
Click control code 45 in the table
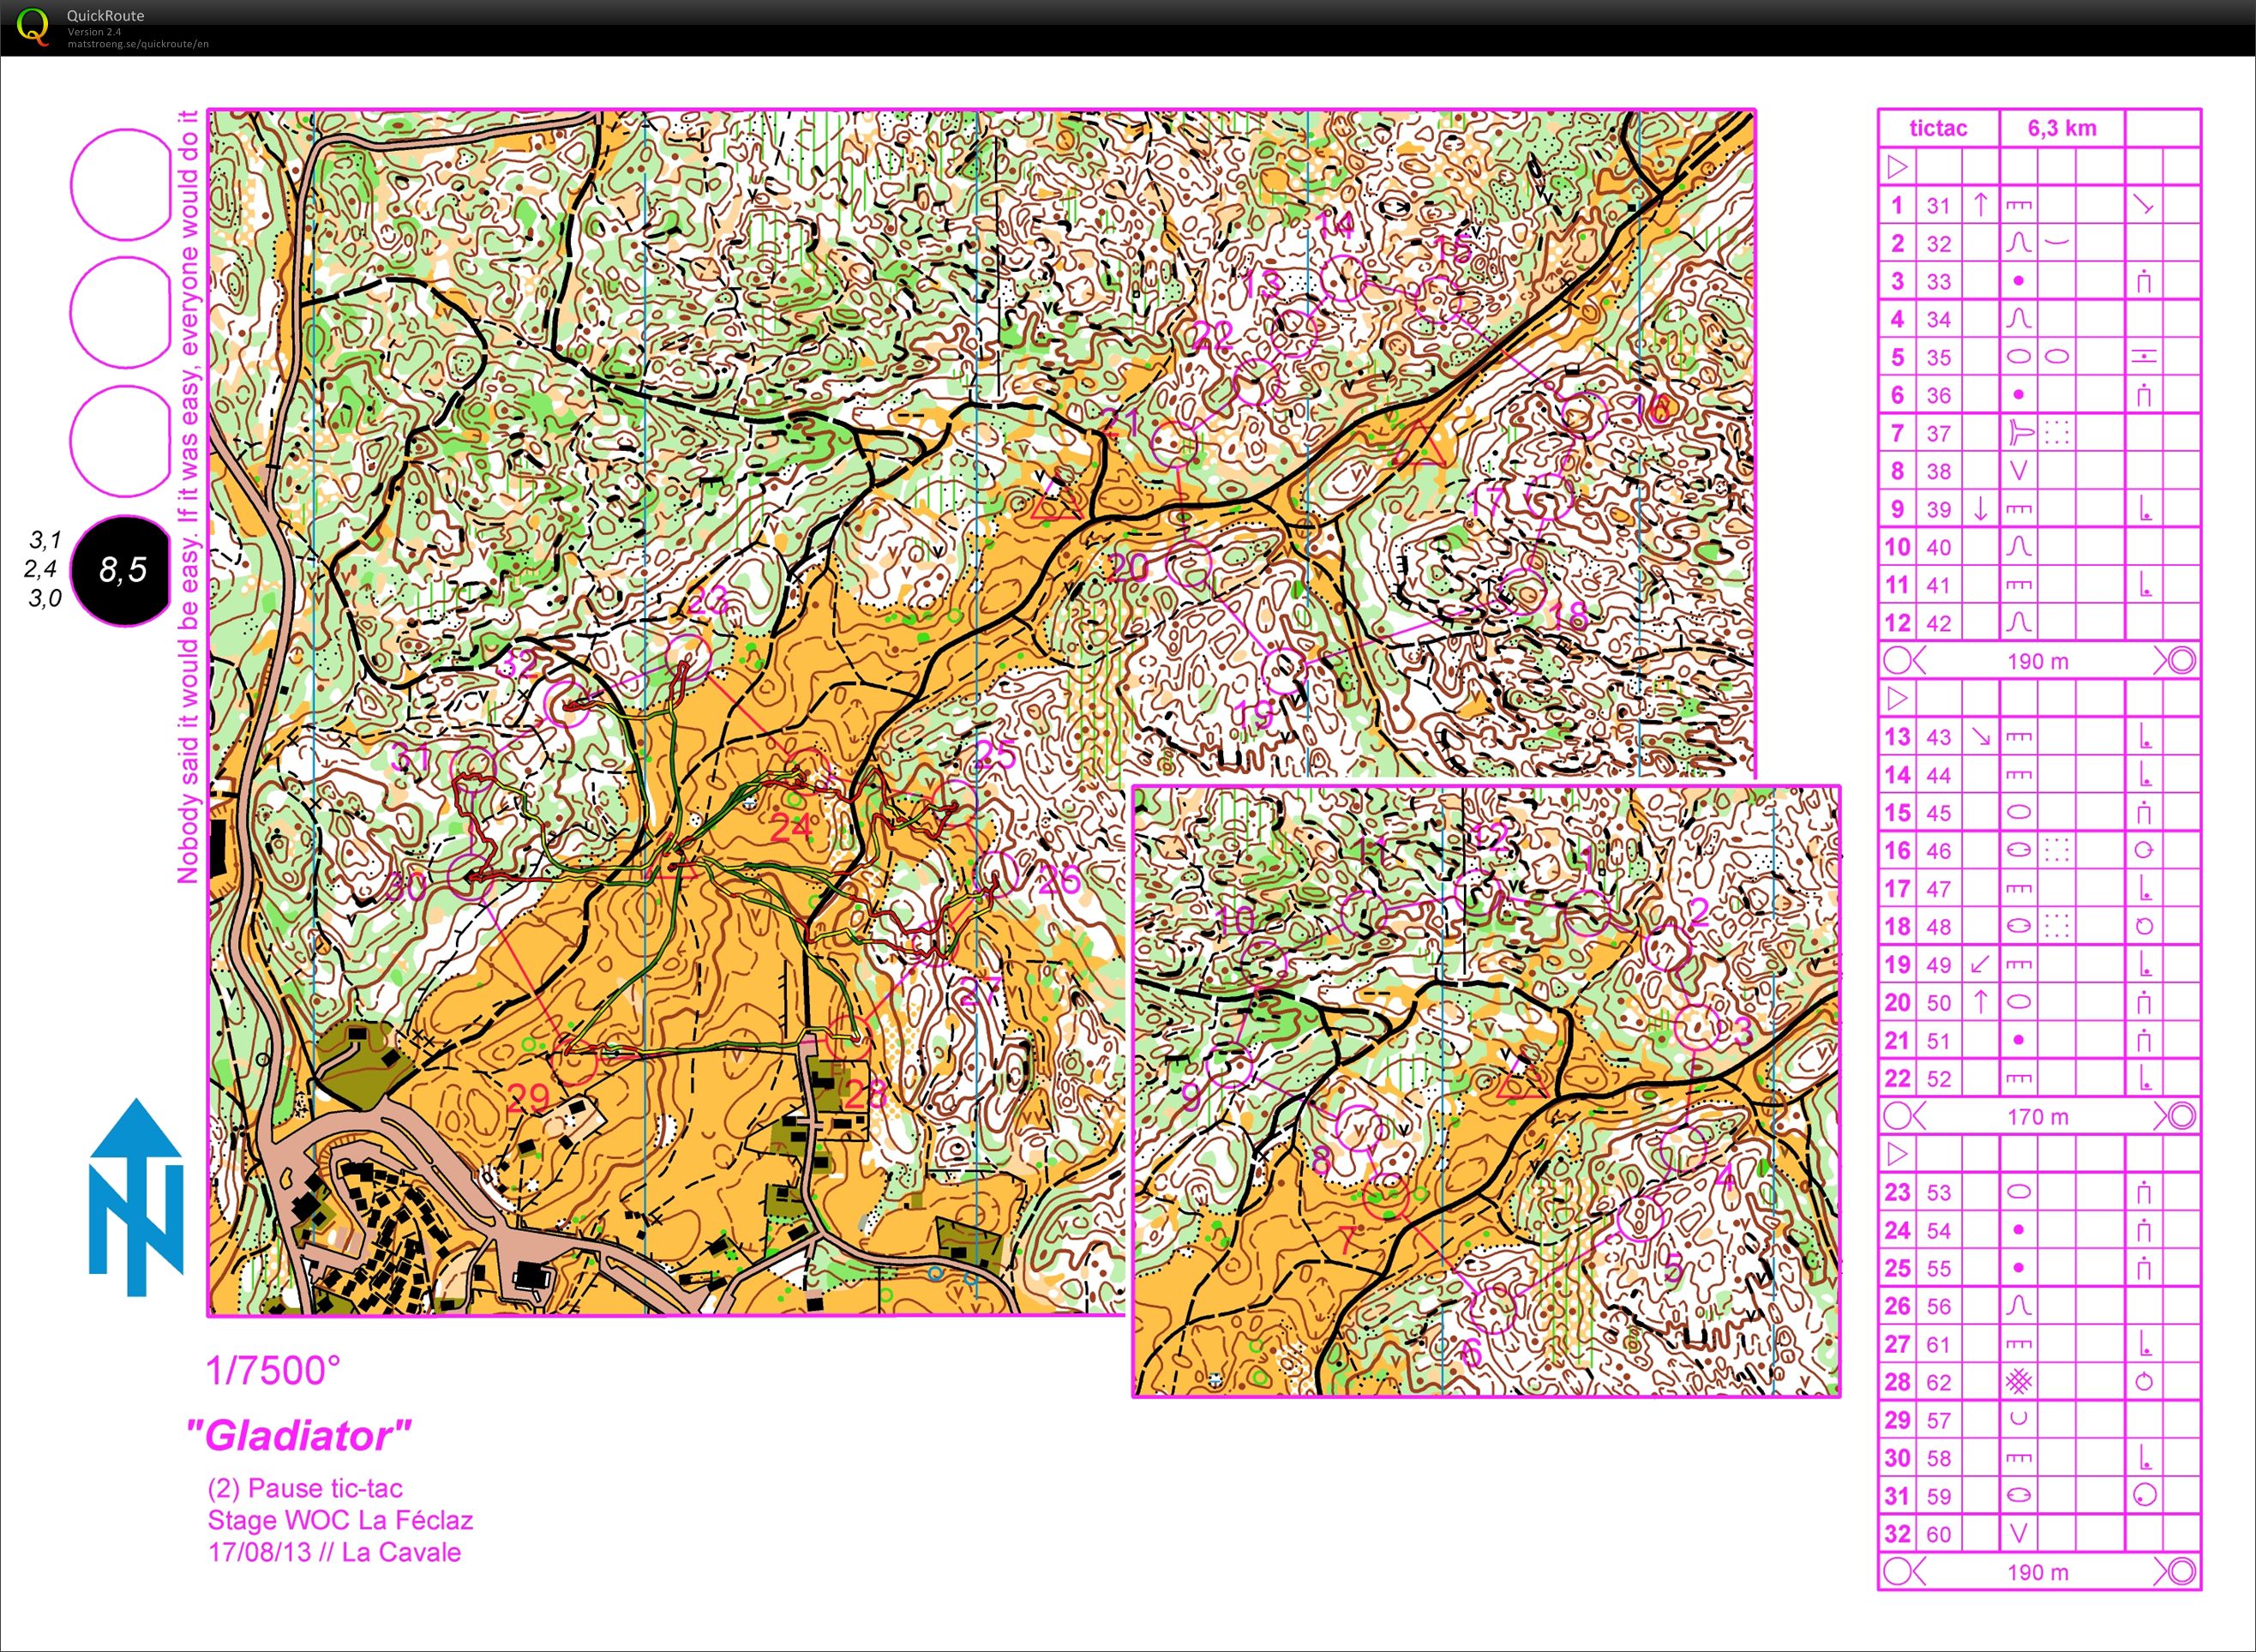point(1938,813)
